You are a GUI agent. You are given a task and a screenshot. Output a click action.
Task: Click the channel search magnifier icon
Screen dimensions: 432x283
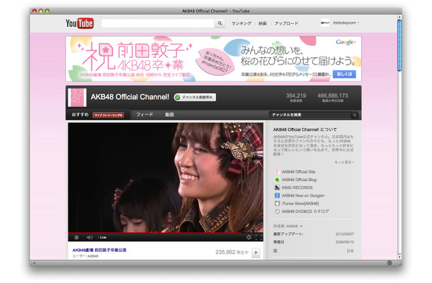(355, 115)
